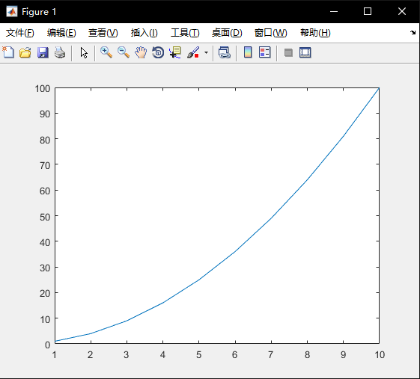The image size is (420, 379).
Task: Click the New Figure icon
Action: [8, 52]
